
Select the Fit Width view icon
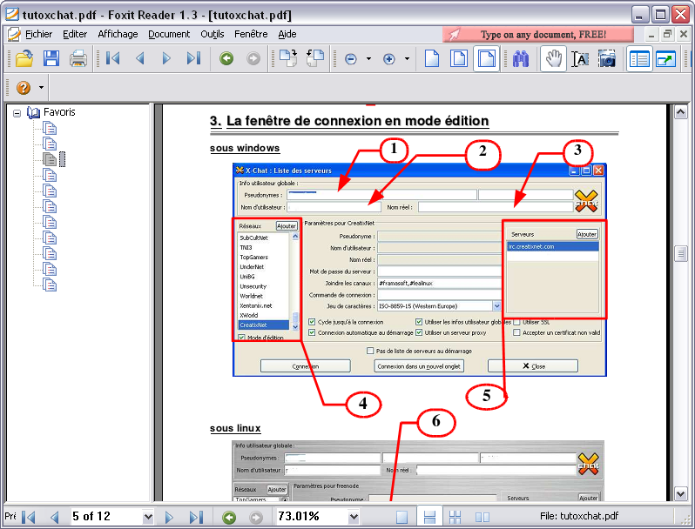click(486, 58)
